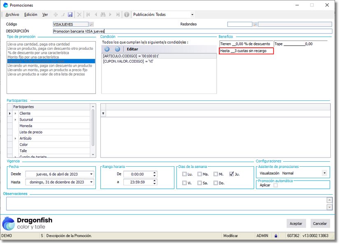The width and height of the screenshot is (339, 244).
Task: Go to previous record arrow icon
Action: click(x=95, y=14)
